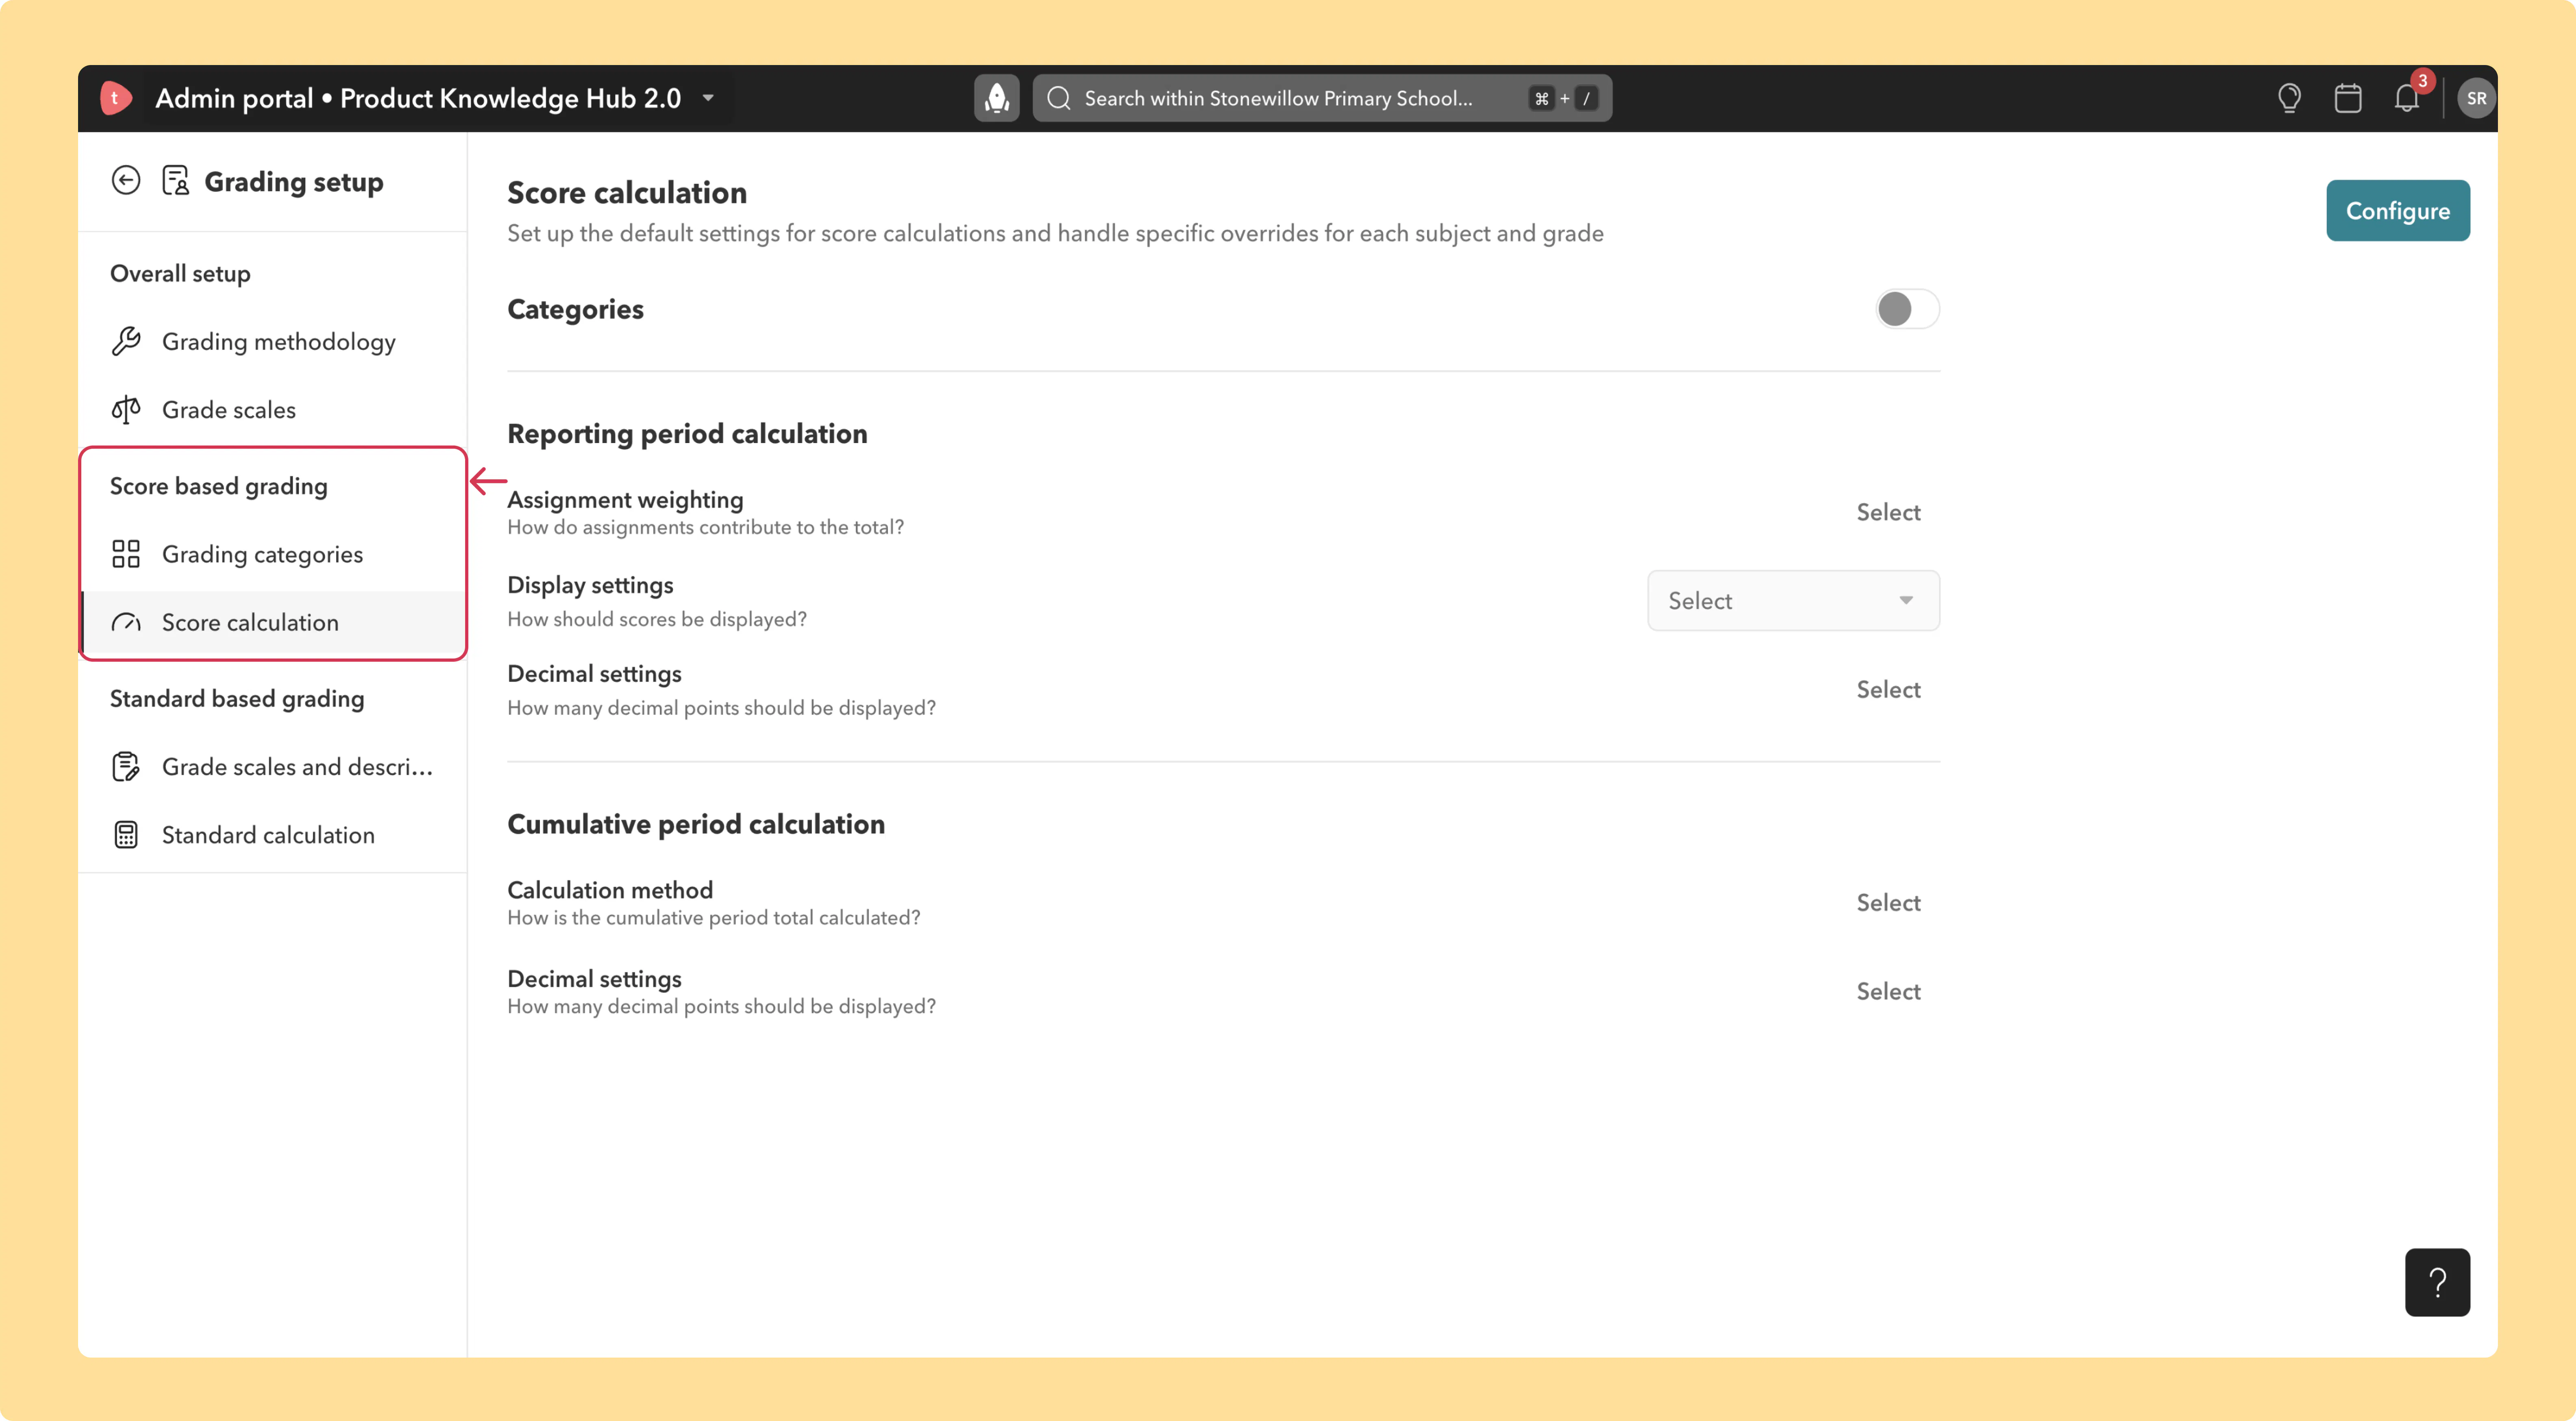
Task: Open the calendar icon in top bar
Action: tap(2348, 98)
